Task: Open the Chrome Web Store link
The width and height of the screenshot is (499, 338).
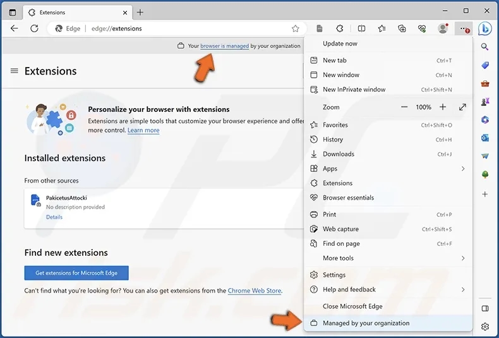Action: click(255, 291)
